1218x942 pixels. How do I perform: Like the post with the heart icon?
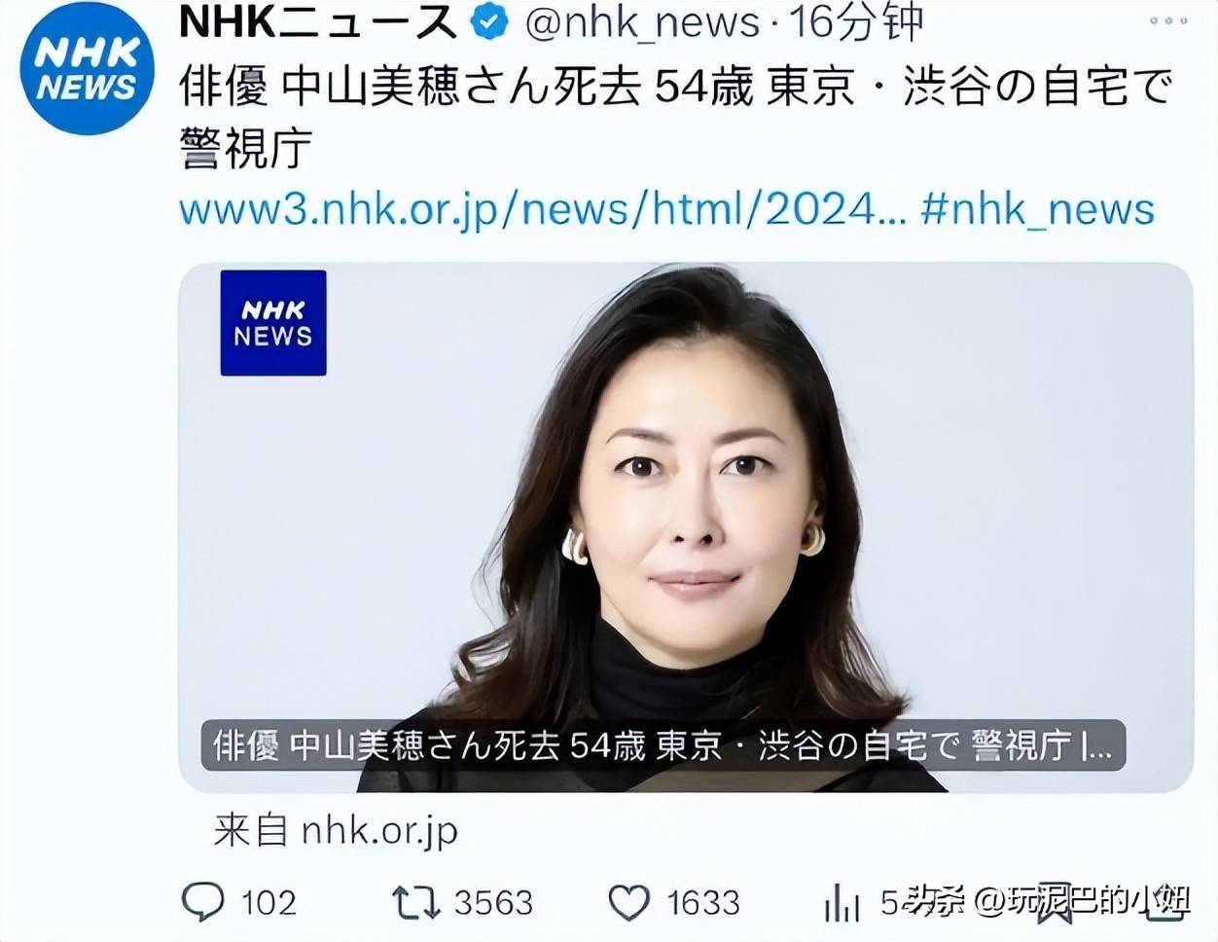tap(628, 902)
